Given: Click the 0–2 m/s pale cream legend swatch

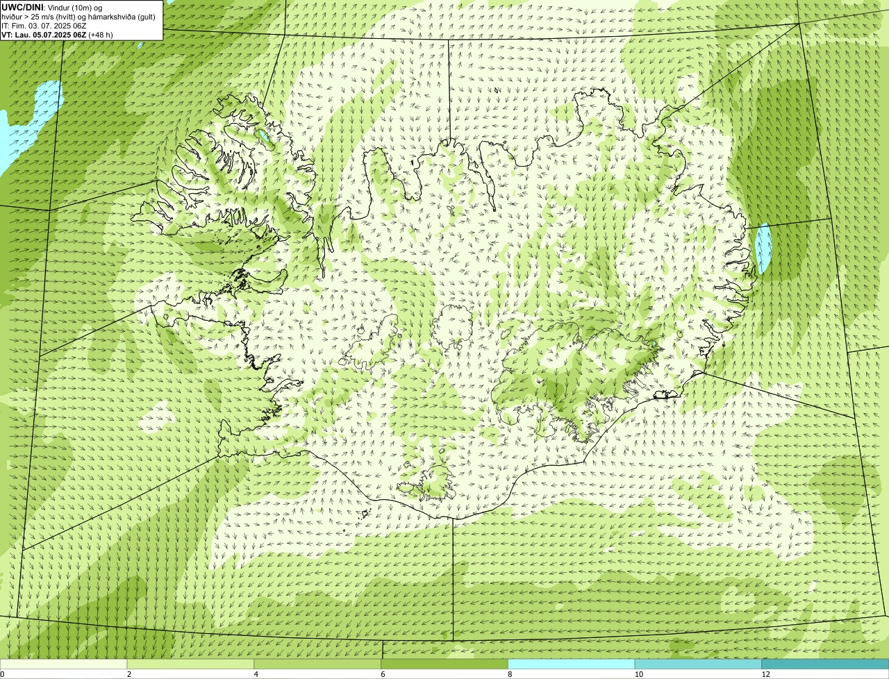Looking at the screenshot, I should tap(63, 664).
